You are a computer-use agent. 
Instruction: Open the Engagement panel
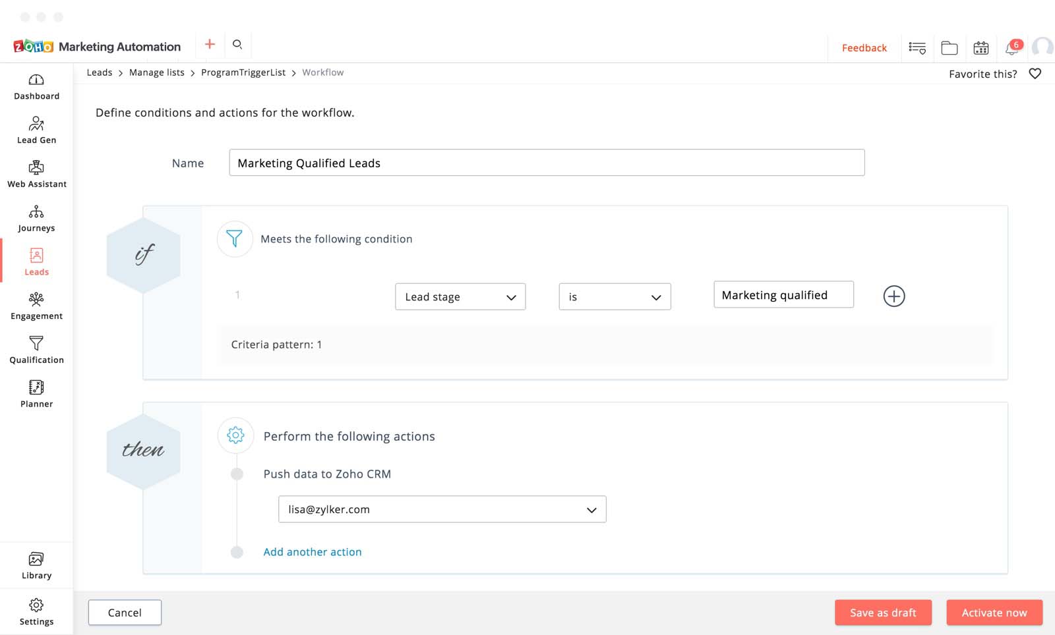coord(36,306)
